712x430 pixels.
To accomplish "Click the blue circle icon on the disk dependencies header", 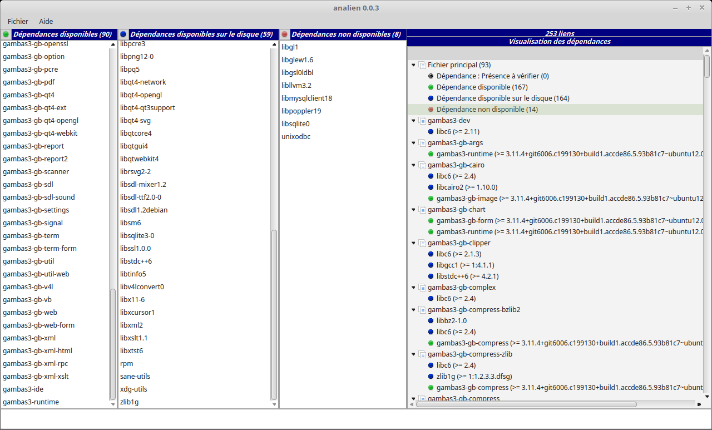I will 123,34.
